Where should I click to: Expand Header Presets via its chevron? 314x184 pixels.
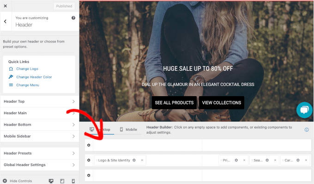73,153
